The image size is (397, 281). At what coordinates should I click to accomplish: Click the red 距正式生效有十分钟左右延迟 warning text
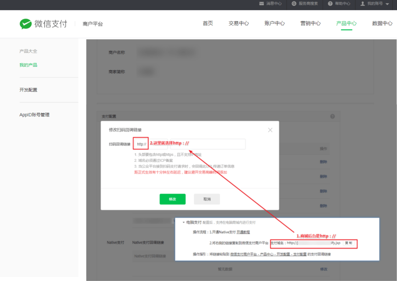pyautogui.click(x=181, y=172)
